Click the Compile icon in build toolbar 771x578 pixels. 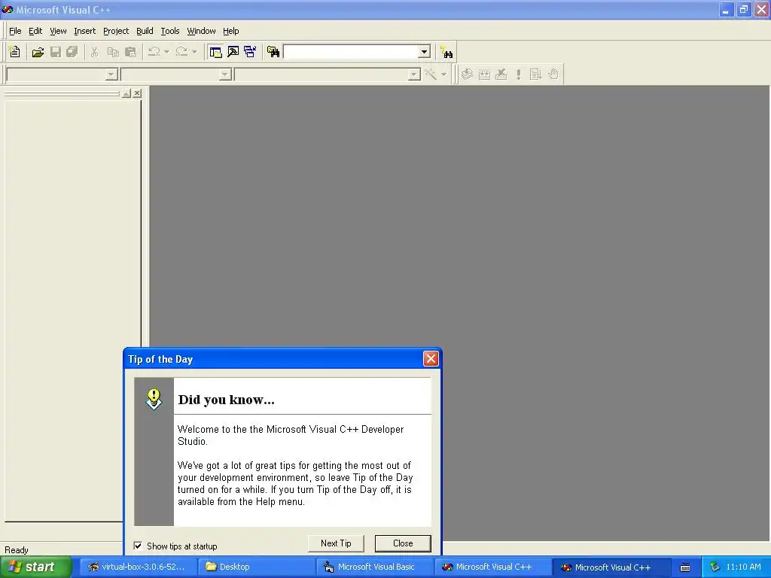click(x=467, y=75)
